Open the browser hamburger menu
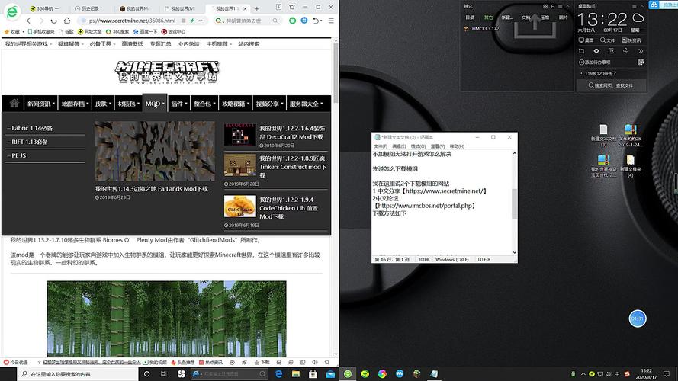Image resolution: width=678 pixels, height=381 pixels. tap(331, 21)
